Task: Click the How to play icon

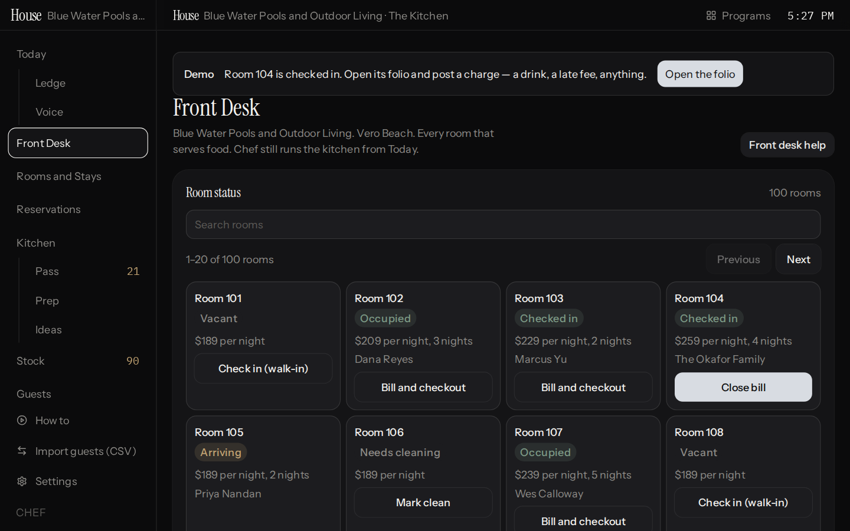Action: pos(22,421)
